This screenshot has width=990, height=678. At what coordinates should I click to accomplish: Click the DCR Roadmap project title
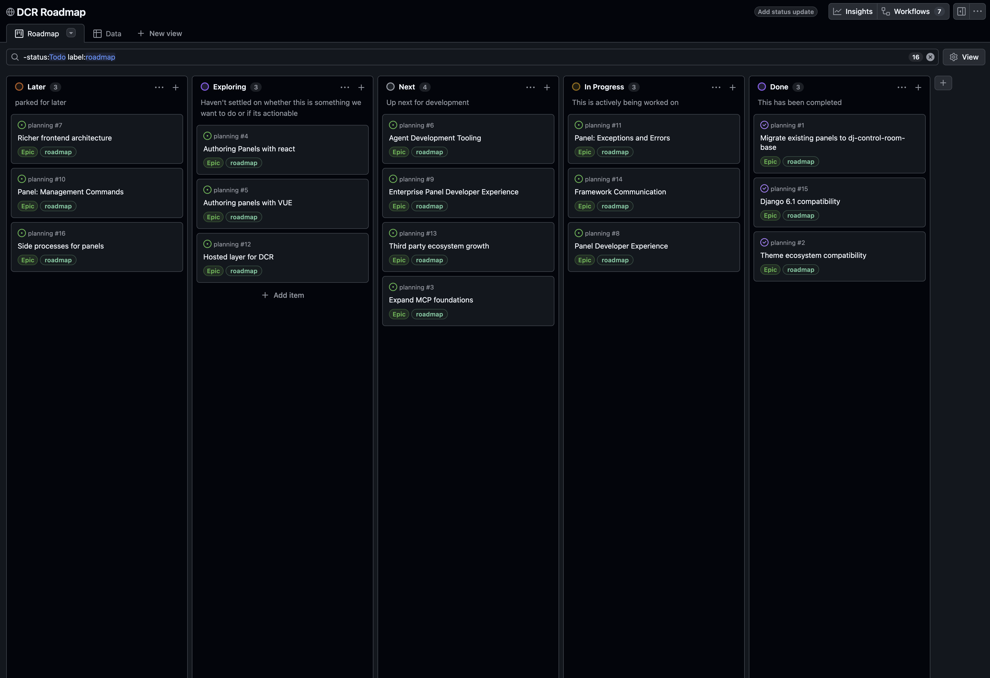pyautogui.click(x=51, y=12)
